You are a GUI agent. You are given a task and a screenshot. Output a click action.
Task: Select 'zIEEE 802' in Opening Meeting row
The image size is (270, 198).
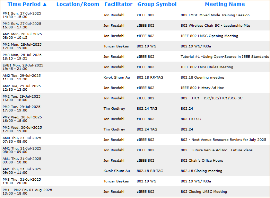click(x=146, y=36)
